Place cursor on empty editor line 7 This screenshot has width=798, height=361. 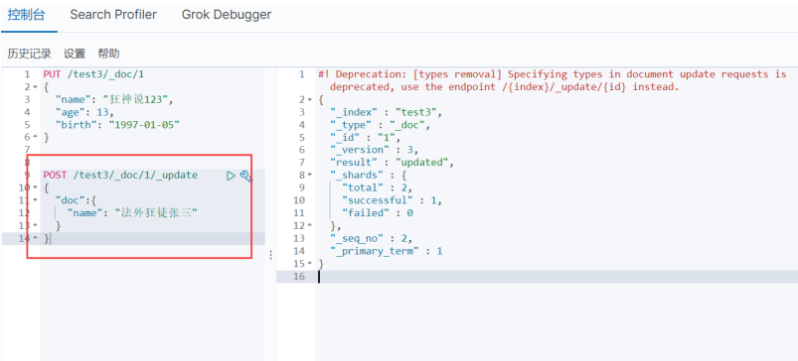(x=153, y=151)
